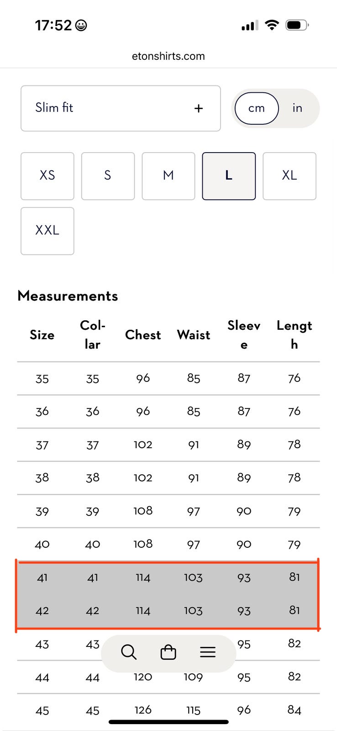
Task: Tap the smiley face status icon
Action: pos(81,26)
